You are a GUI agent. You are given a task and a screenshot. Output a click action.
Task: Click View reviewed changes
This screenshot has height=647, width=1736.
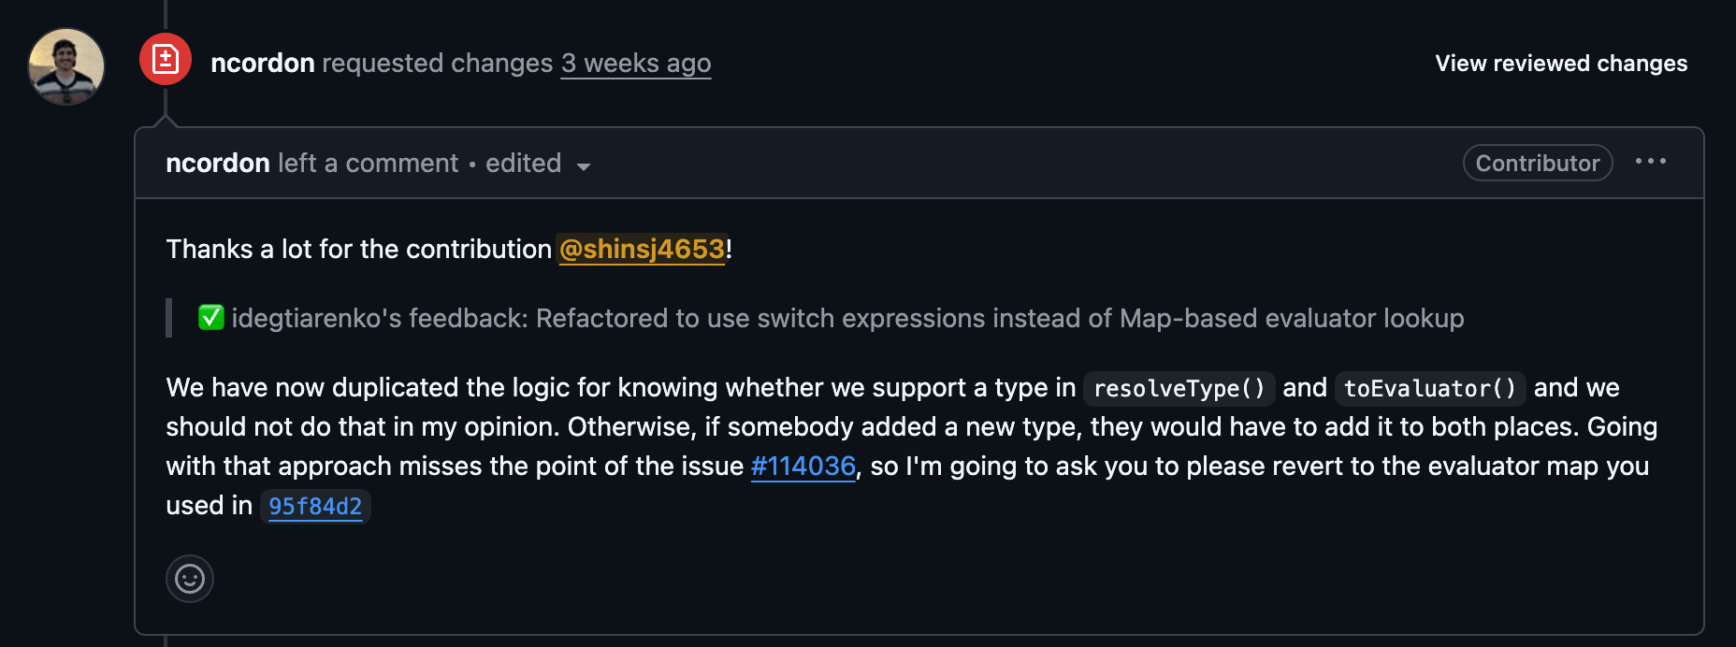coord(1561,64)
